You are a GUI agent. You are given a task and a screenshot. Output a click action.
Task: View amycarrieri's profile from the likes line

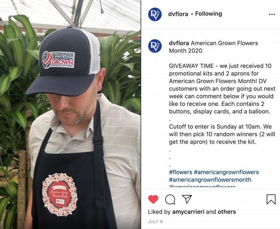[188, 212]
